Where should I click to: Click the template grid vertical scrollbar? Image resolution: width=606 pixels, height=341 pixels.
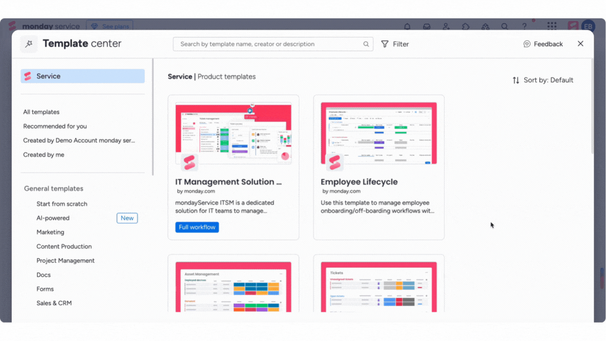[592, 106]
